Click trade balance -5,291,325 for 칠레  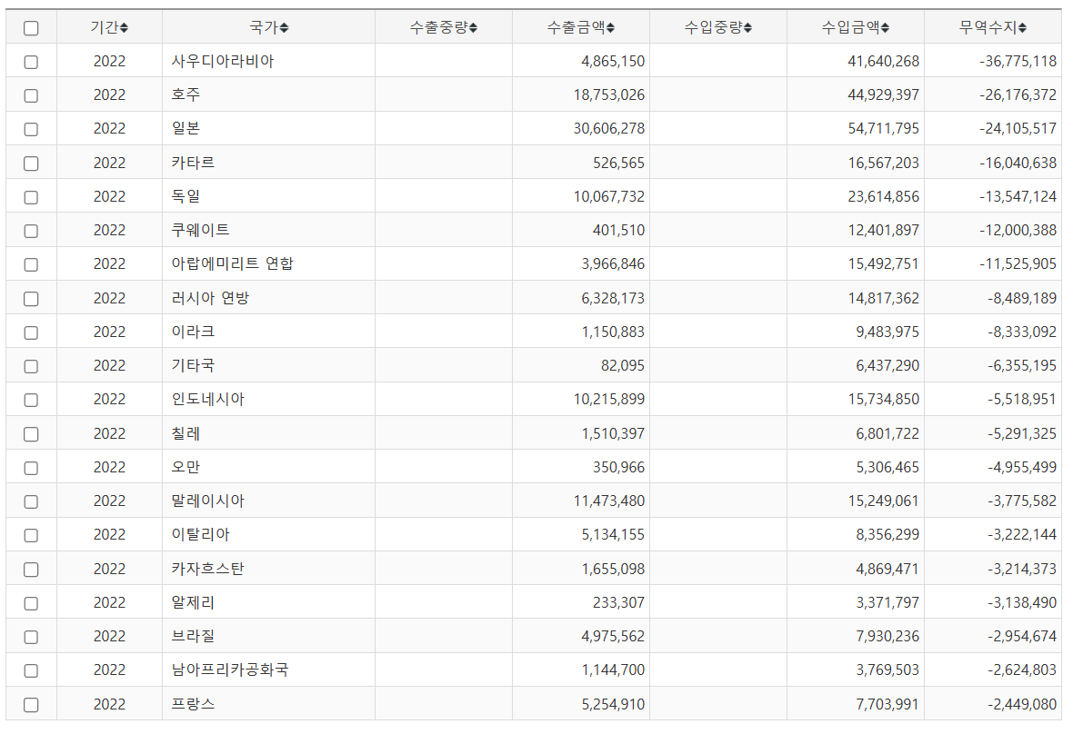point(1022,433)
